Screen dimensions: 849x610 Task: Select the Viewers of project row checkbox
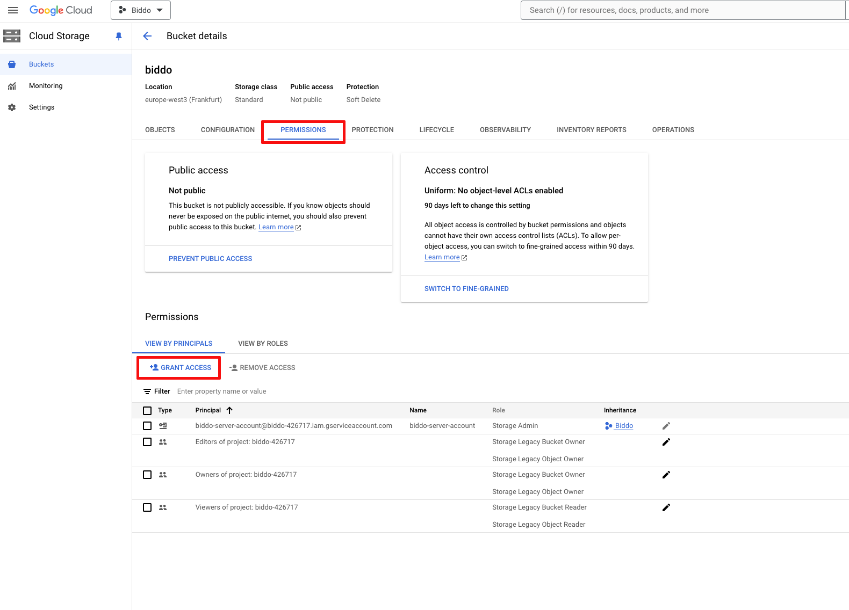point(147,507)
